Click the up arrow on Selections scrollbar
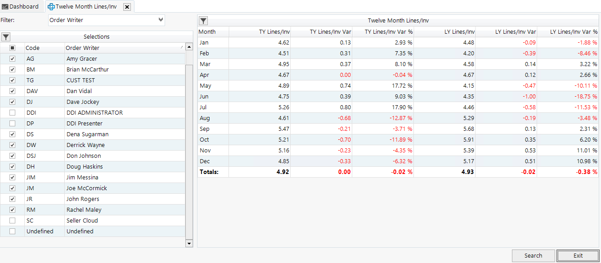Image resolution: width=601 pixels, height=263 pixels. [x=189, y=46]
